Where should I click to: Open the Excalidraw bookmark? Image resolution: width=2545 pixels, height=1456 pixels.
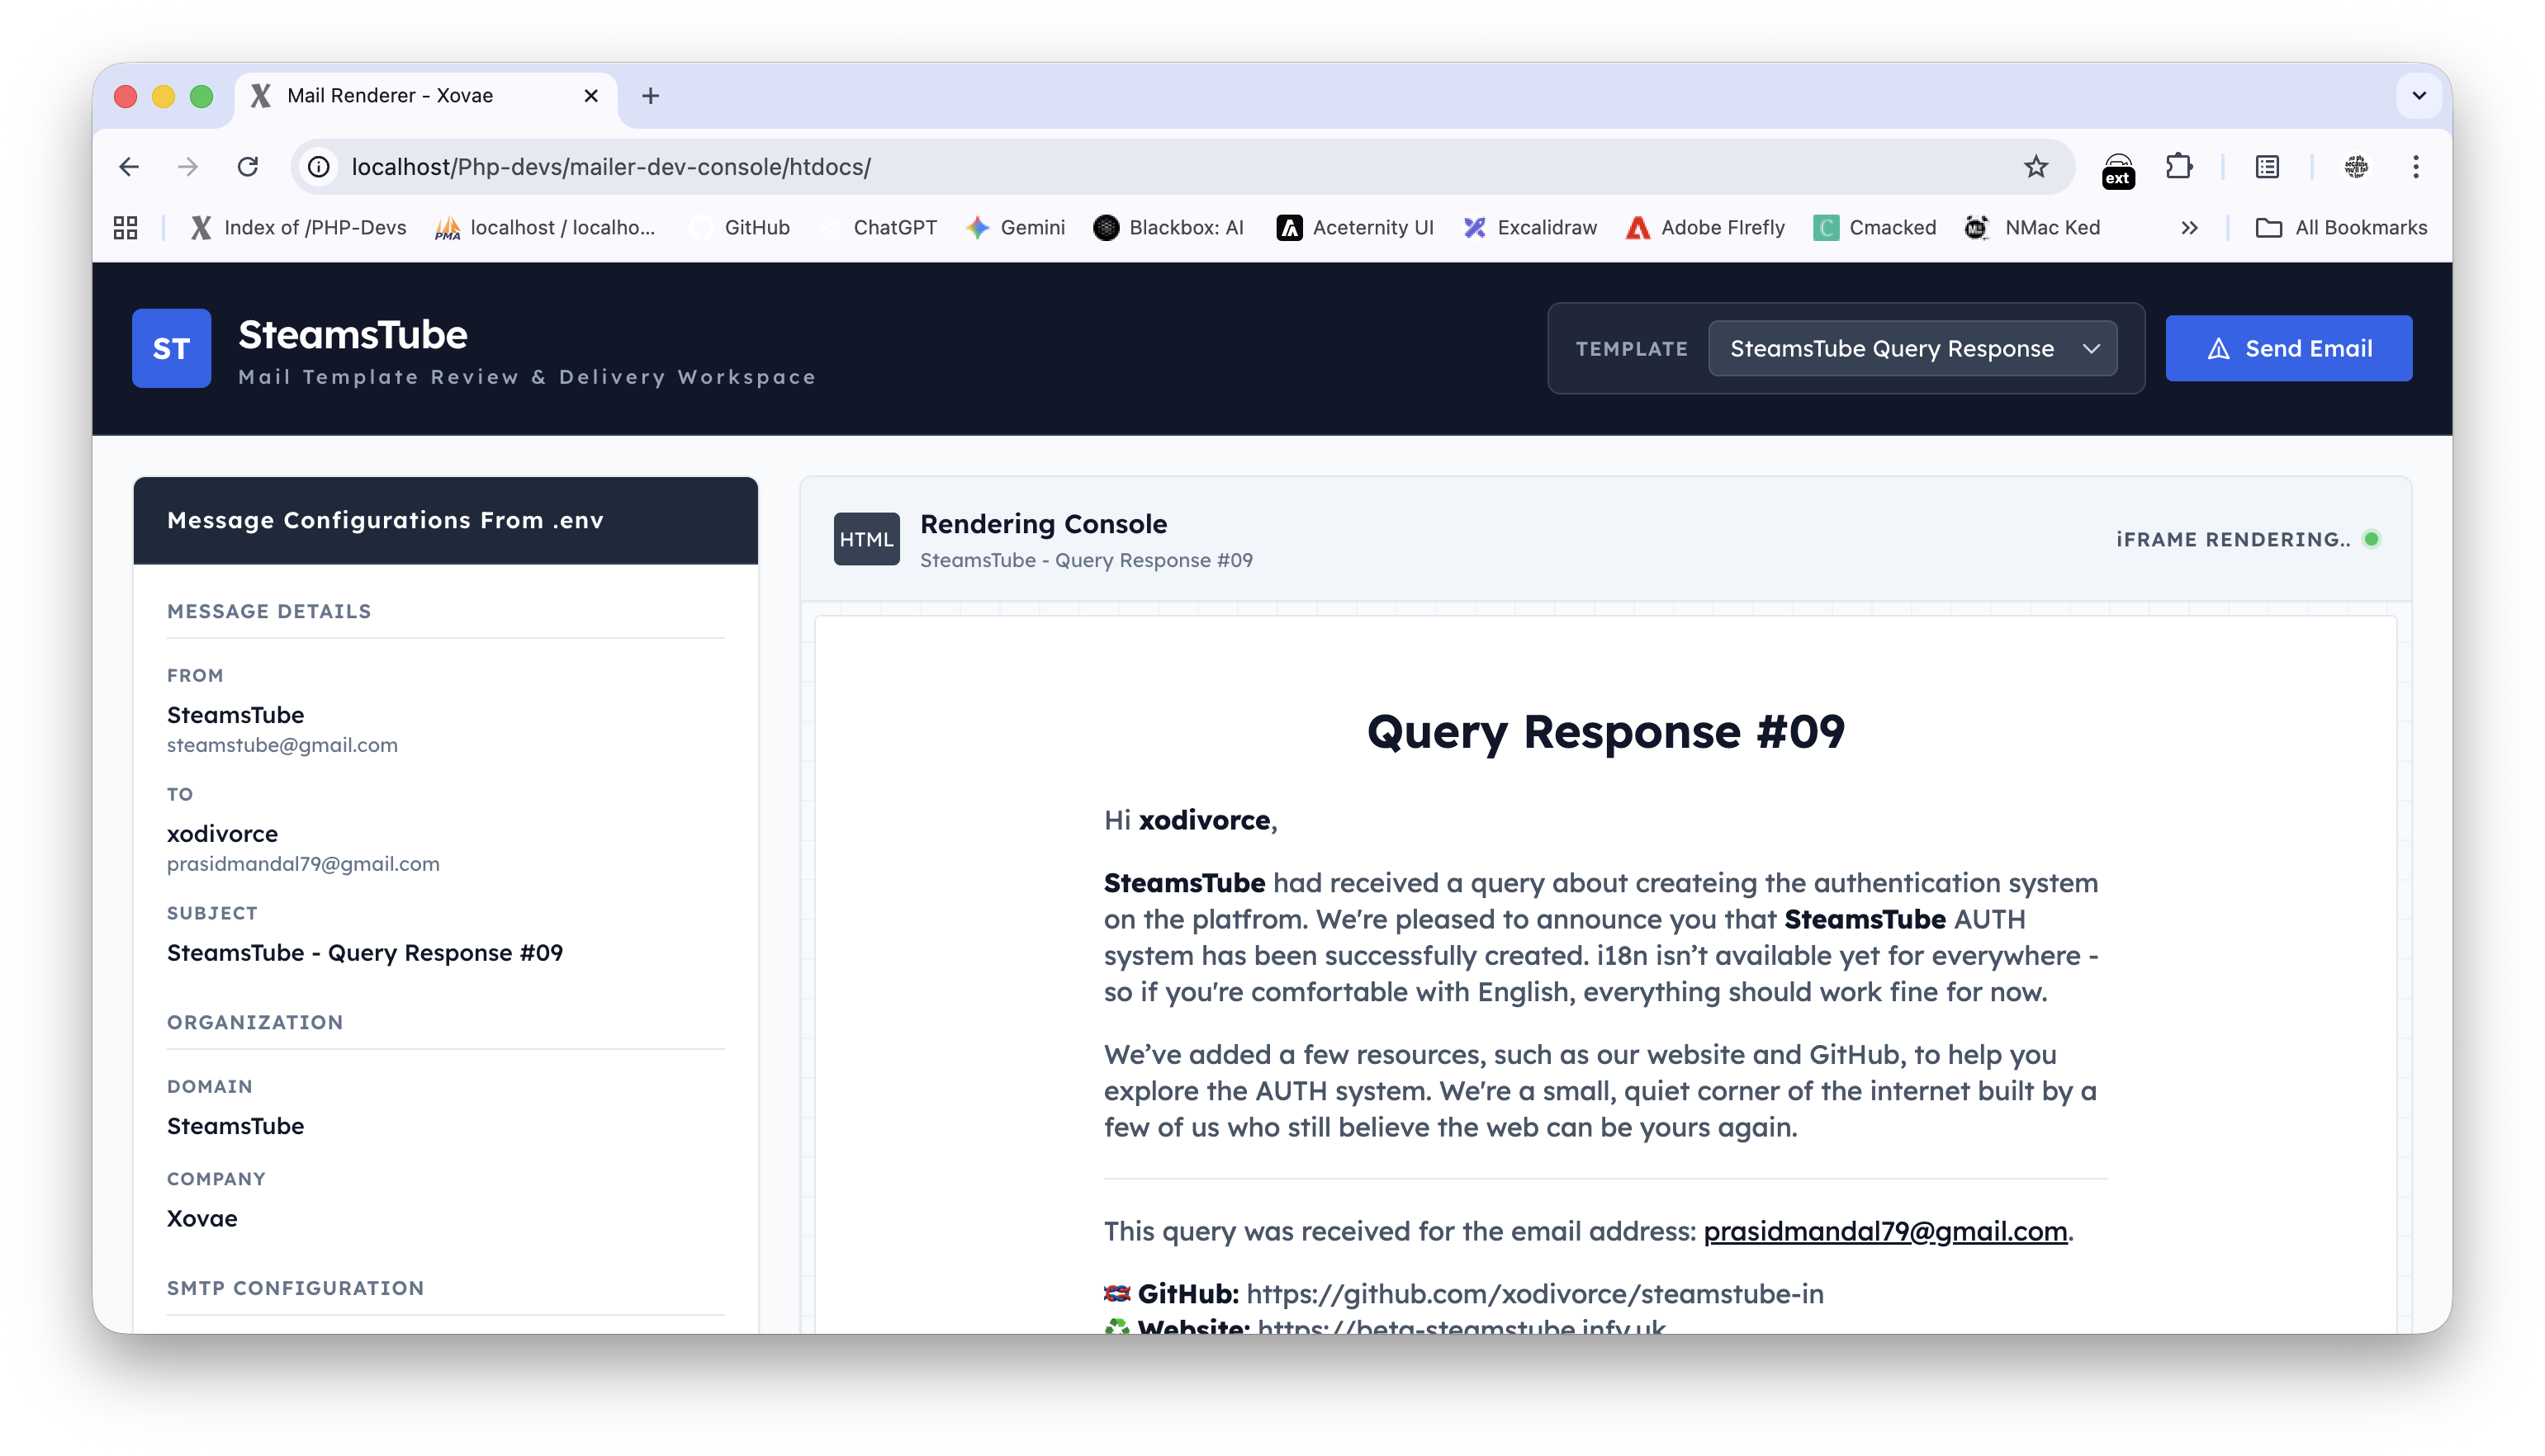click(1529, 227)
